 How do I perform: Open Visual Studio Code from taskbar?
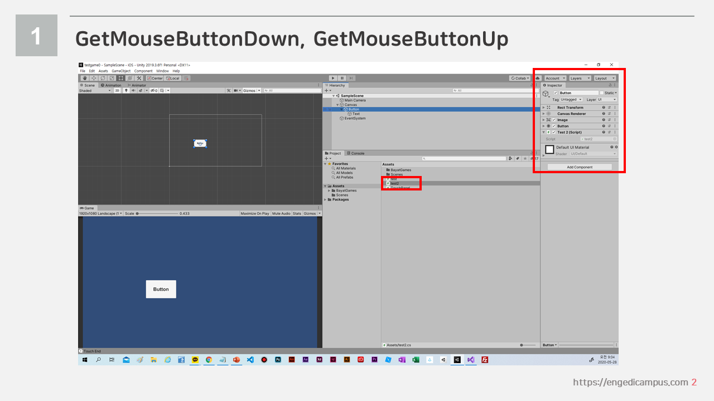[250, 360]
